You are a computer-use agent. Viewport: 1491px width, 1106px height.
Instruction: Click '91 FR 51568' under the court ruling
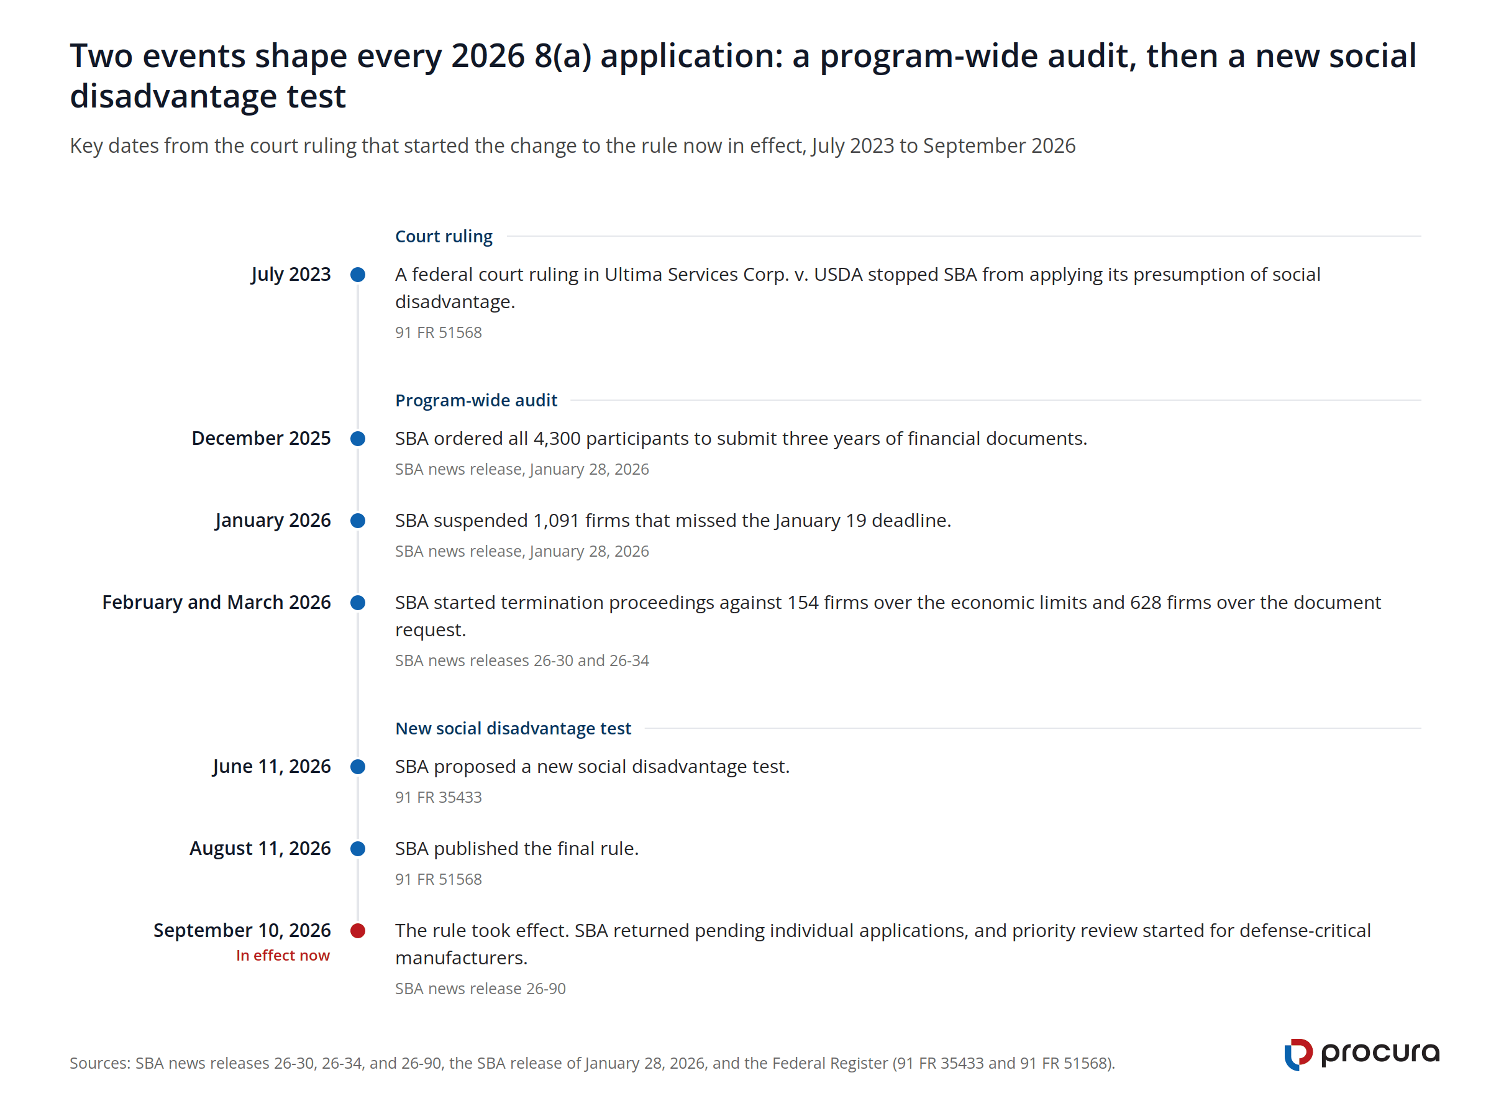tap(439, 333)
